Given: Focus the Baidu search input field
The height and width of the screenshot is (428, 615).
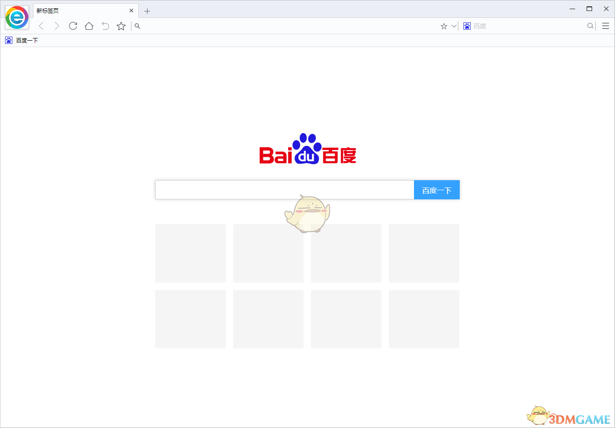Looking at the screenshot, I should click(x=284, y=190).
